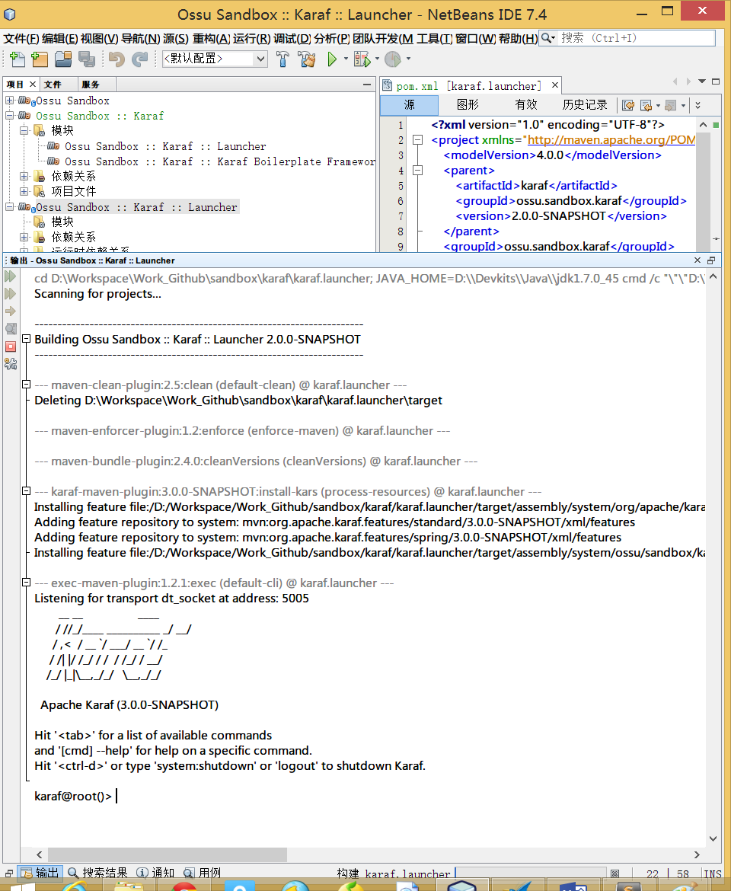Open Debug Project dropdown arrow
This screenshot has height=891, width=731.
coord(377,59)
